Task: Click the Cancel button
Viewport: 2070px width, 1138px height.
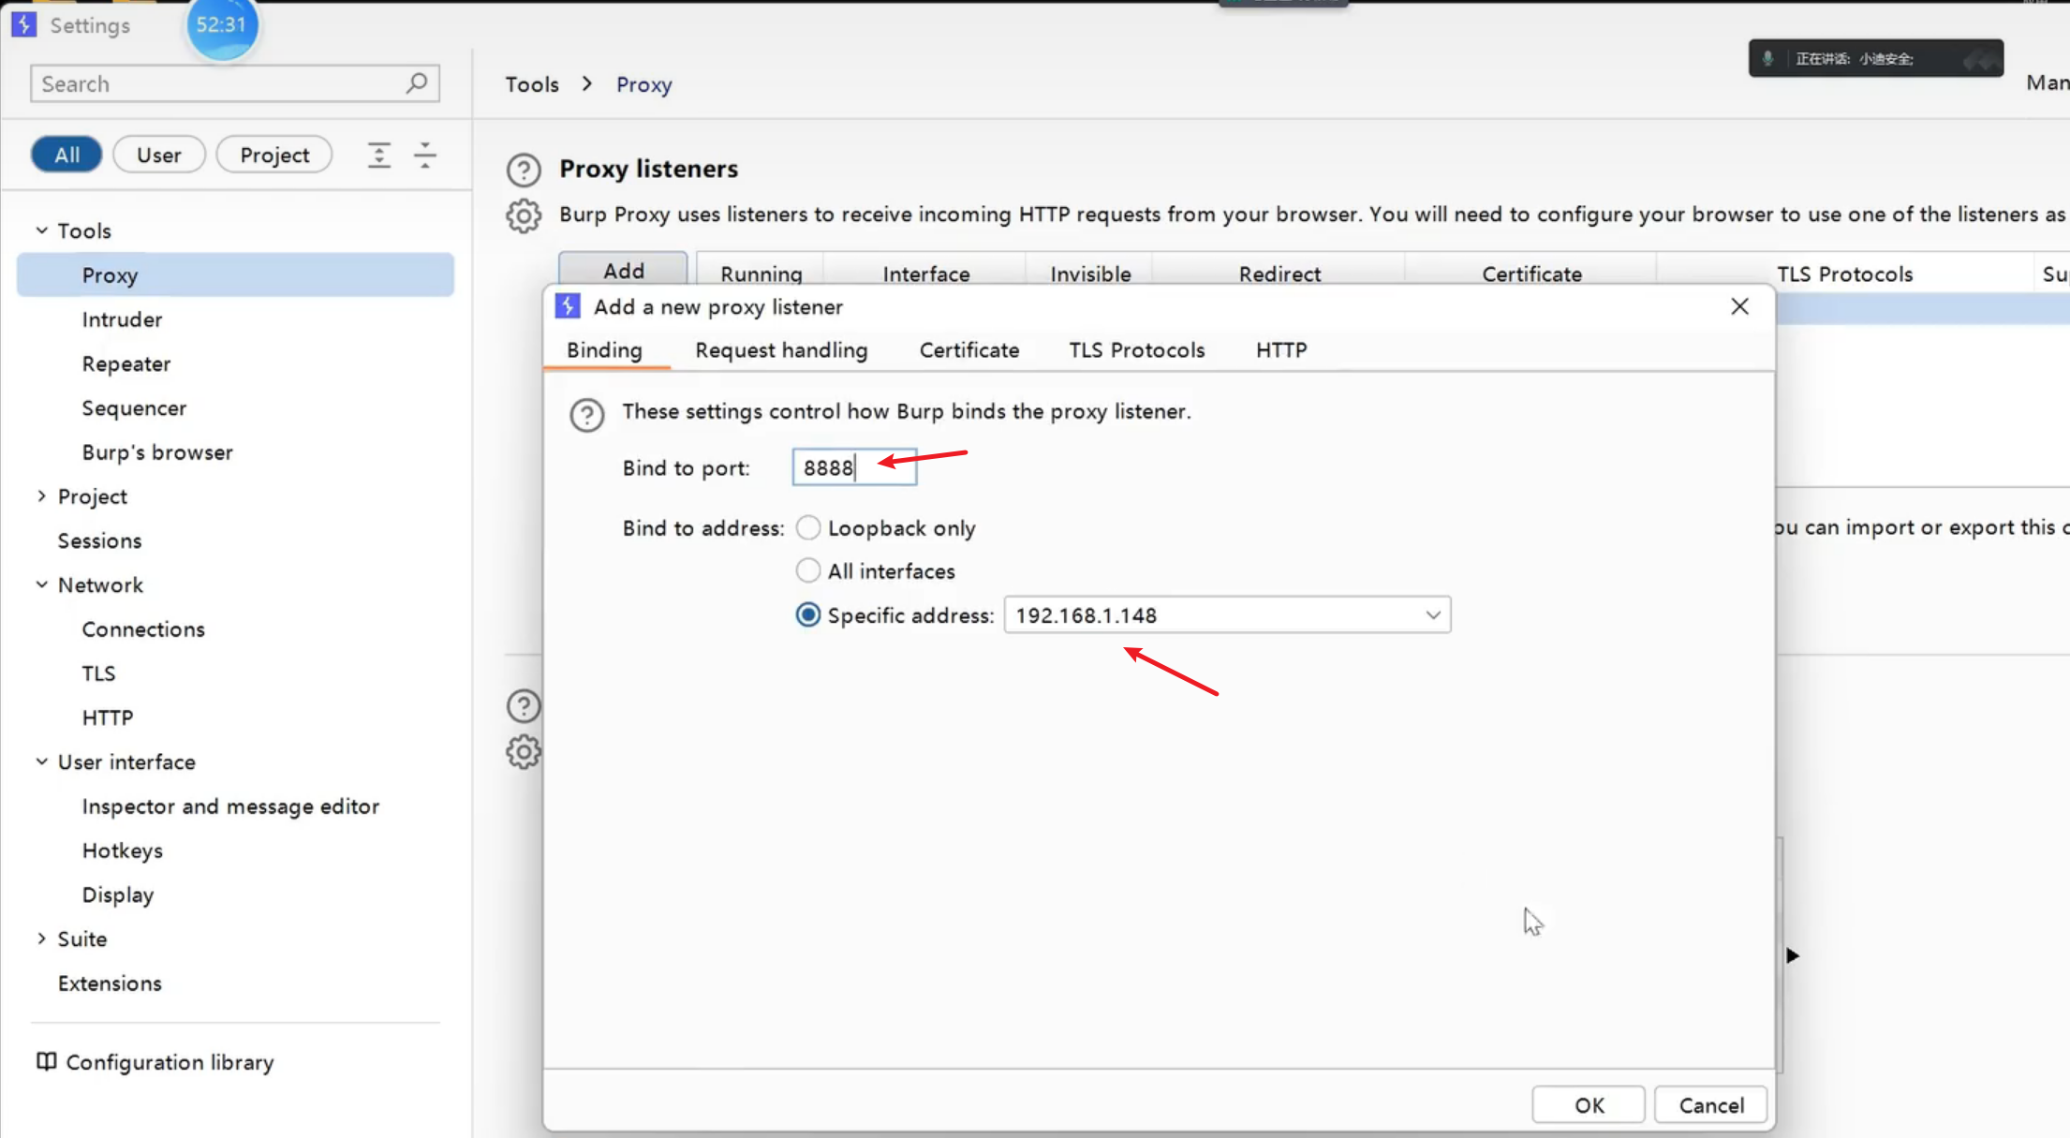Action: pyautogui.click(x=1710, y=1104)
